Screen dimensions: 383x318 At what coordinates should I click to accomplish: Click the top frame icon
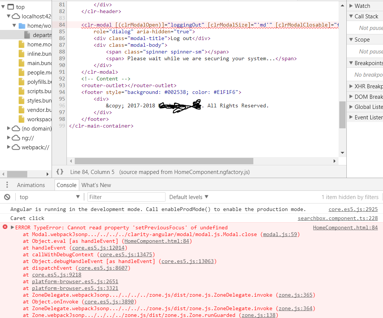(11, 7)
